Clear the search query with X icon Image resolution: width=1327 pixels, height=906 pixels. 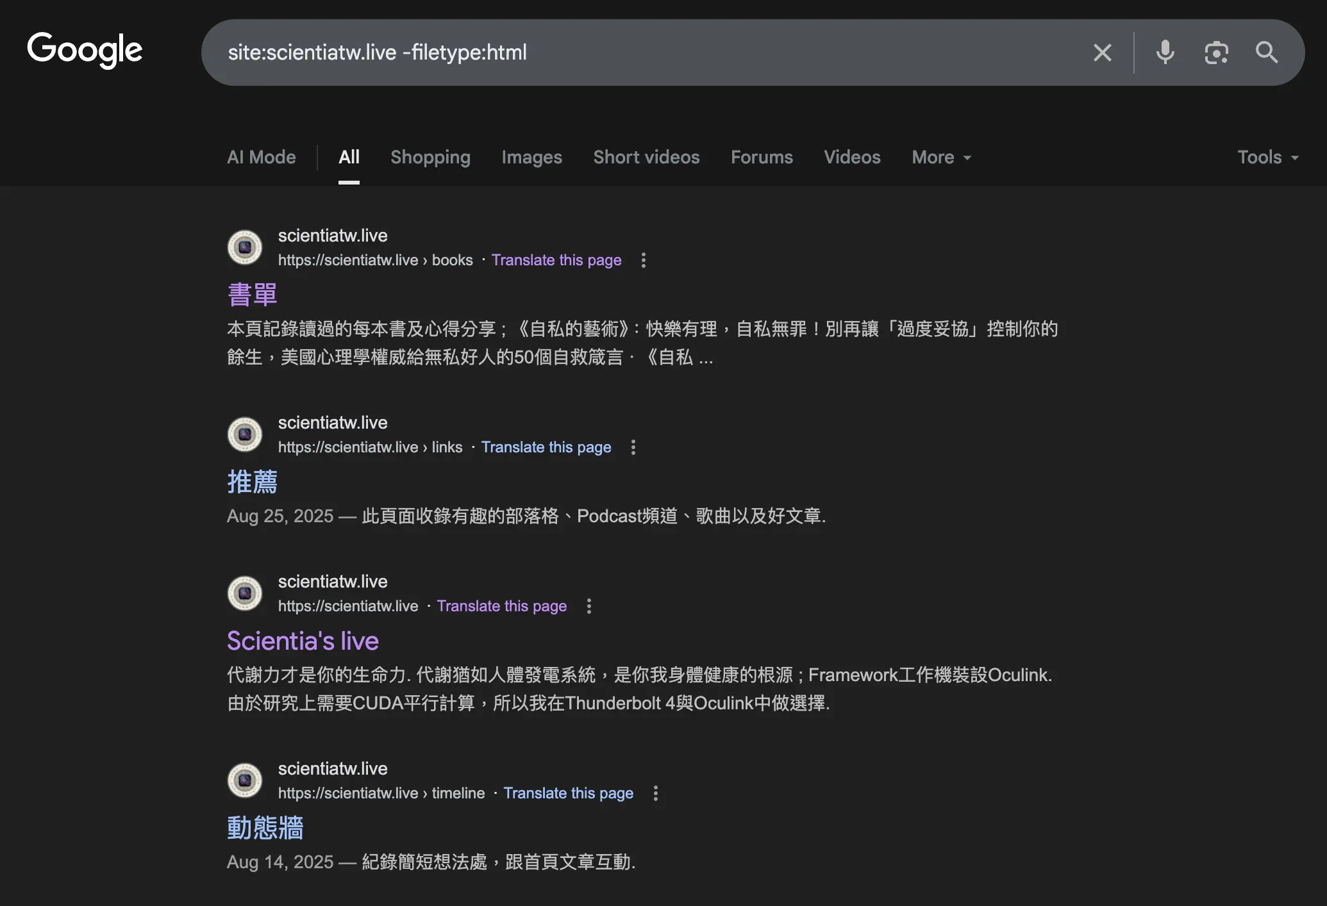pyautogui.click(x=1102, y=53)
